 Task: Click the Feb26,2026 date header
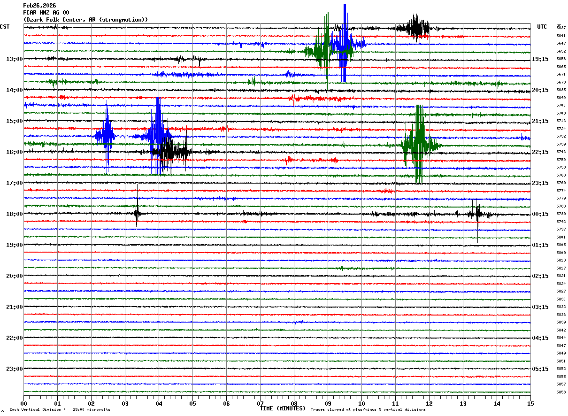(39, 6)
